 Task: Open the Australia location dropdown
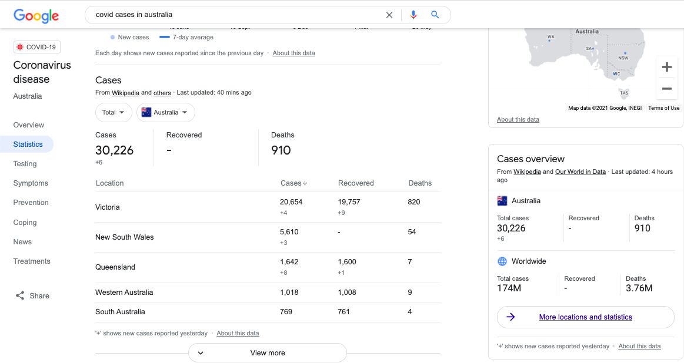pyautogui.click(x=166, y=112)
